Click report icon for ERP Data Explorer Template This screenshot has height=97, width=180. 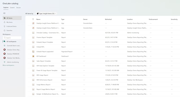pos(33,66)
